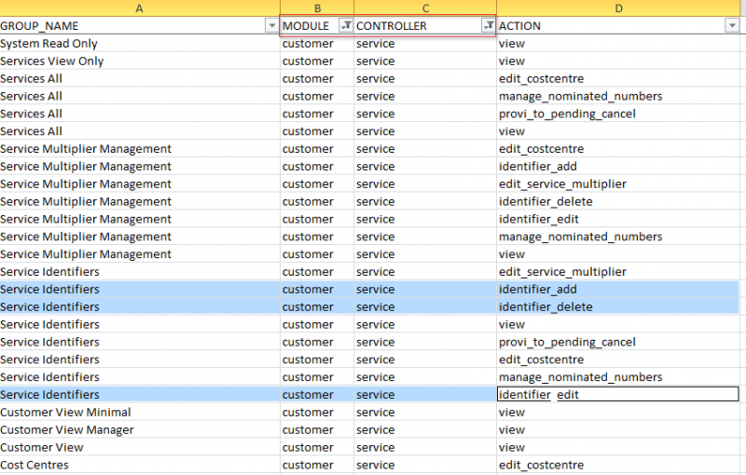
Task: Click edit_costcentre in Cost Centres row
Action: [618, 465]
